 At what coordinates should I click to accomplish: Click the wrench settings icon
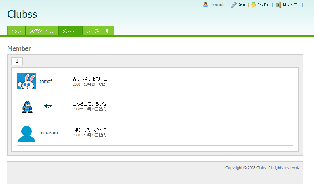(233, 4)
